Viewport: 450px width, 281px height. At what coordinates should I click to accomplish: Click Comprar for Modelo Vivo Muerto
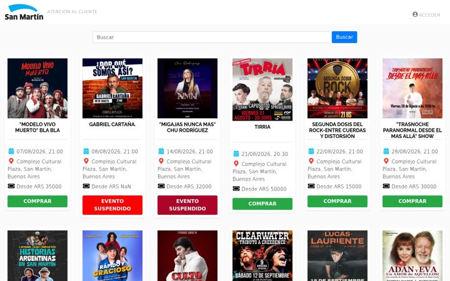pyautogui.click(x=37, y=201)
